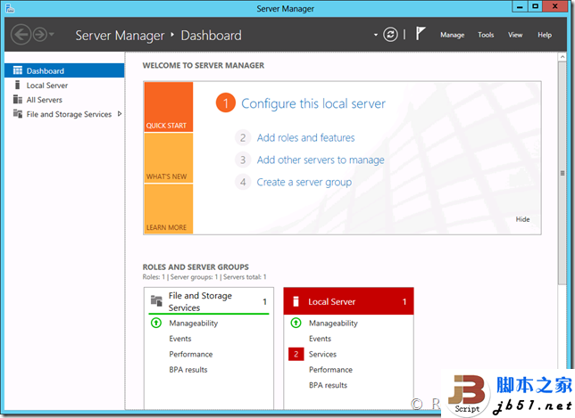Click Add roles and features link

pos(305,138)
